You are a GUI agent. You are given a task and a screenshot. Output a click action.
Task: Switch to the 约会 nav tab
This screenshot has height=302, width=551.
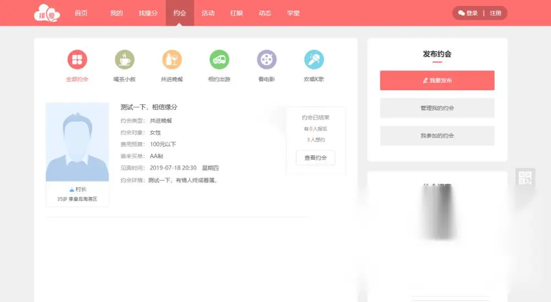[x=180, y=13]
